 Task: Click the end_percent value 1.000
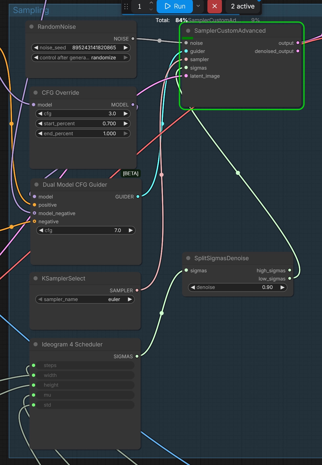109,133
